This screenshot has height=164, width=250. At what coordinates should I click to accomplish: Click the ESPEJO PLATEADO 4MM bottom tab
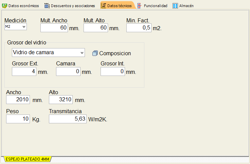point(28,159)
